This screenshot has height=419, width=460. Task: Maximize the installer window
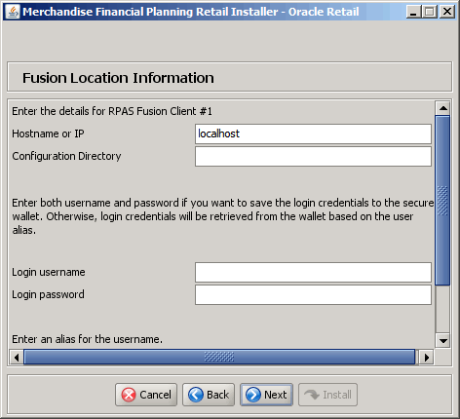[430, 12]
